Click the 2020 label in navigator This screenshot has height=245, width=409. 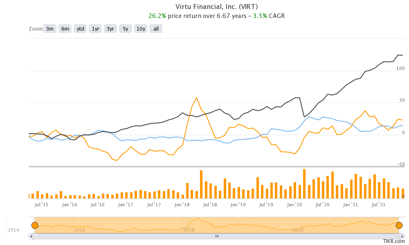click(298, 230)
